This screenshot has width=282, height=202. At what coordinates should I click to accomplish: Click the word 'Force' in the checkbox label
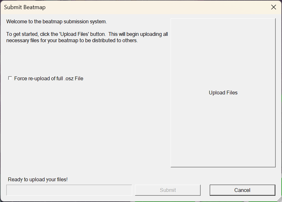(21, 79)
